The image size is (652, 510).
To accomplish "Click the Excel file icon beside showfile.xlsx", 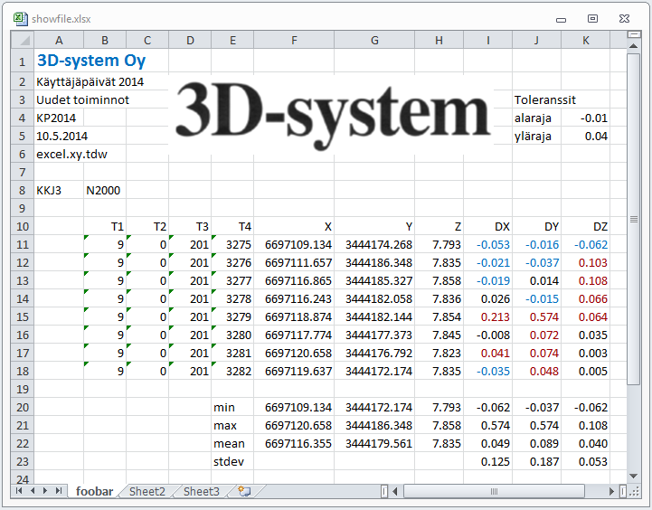I will tap(21, 19).
